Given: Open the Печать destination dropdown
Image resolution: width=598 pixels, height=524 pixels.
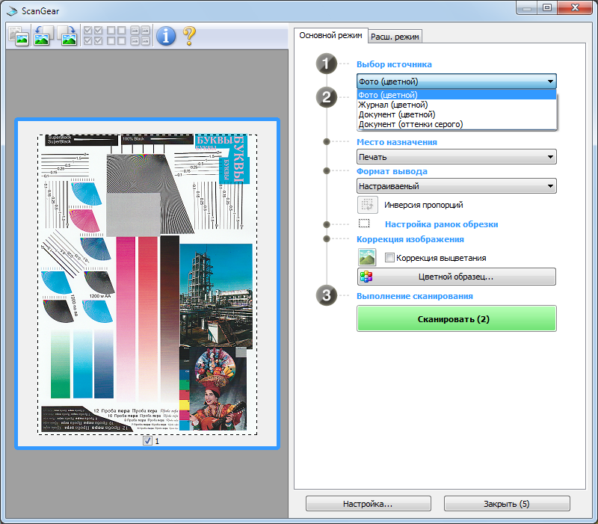Looking at the screenshot, I should click(x=457, y=157).
